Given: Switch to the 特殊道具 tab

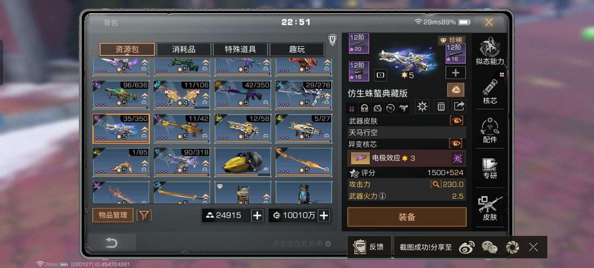Looking at the screenshot, I should pos(240,49).
